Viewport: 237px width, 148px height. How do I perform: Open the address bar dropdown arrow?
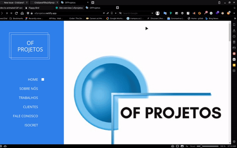point(116,13)
